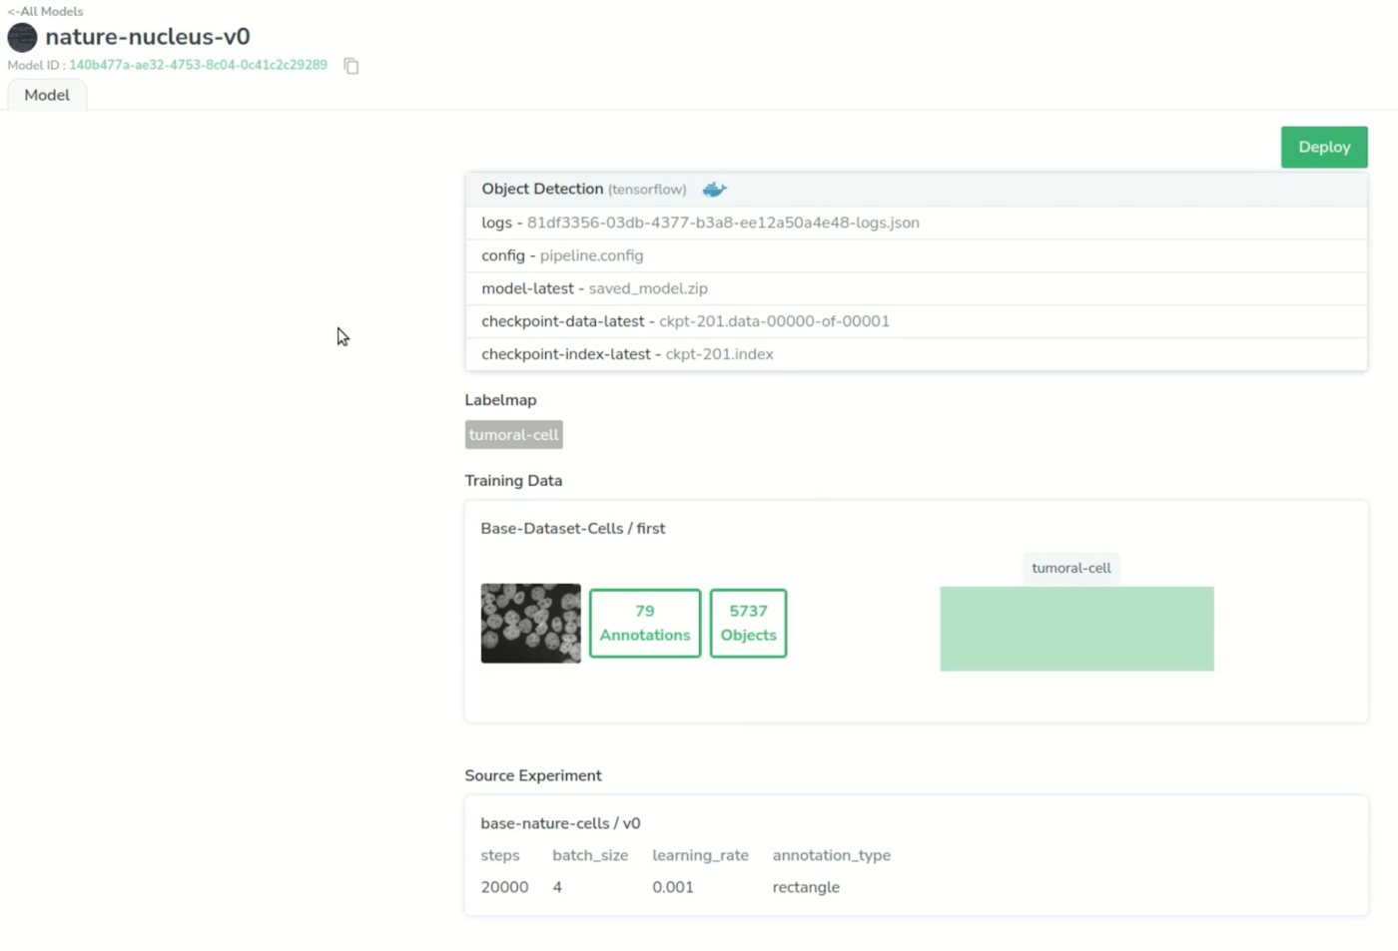Click the learning_rate value 0.001

(673, 887)
